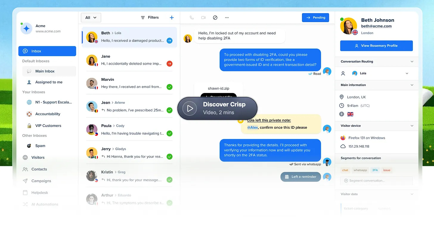Open the Inbox section

(x=47, y=51)
